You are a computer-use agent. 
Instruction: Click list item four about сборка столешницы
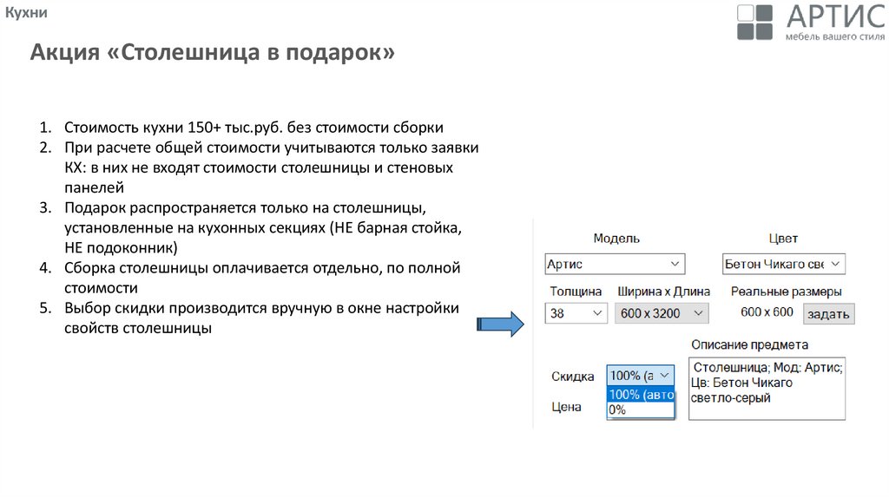pyautogui.click(x=261, y=267)
